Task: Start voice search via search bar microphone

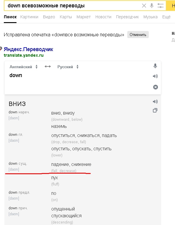Action: point(152,6)
